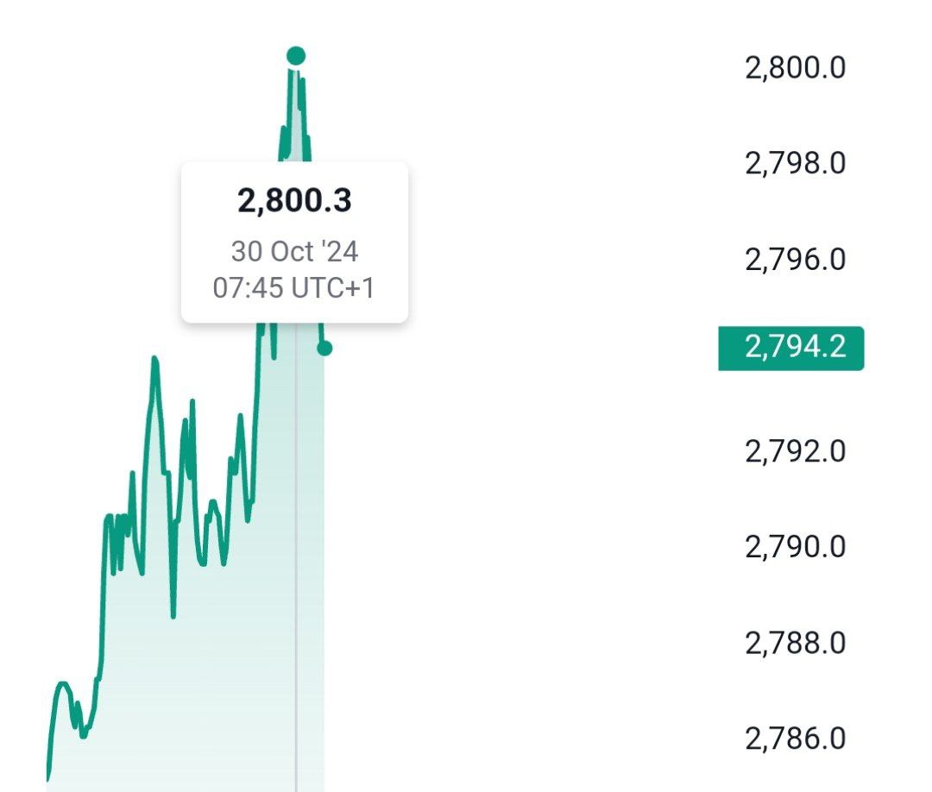Image resolution: width=932 pixels, height=792 pixels.
Task: Click the 2,800.0 price axis label
Action: 795,67
